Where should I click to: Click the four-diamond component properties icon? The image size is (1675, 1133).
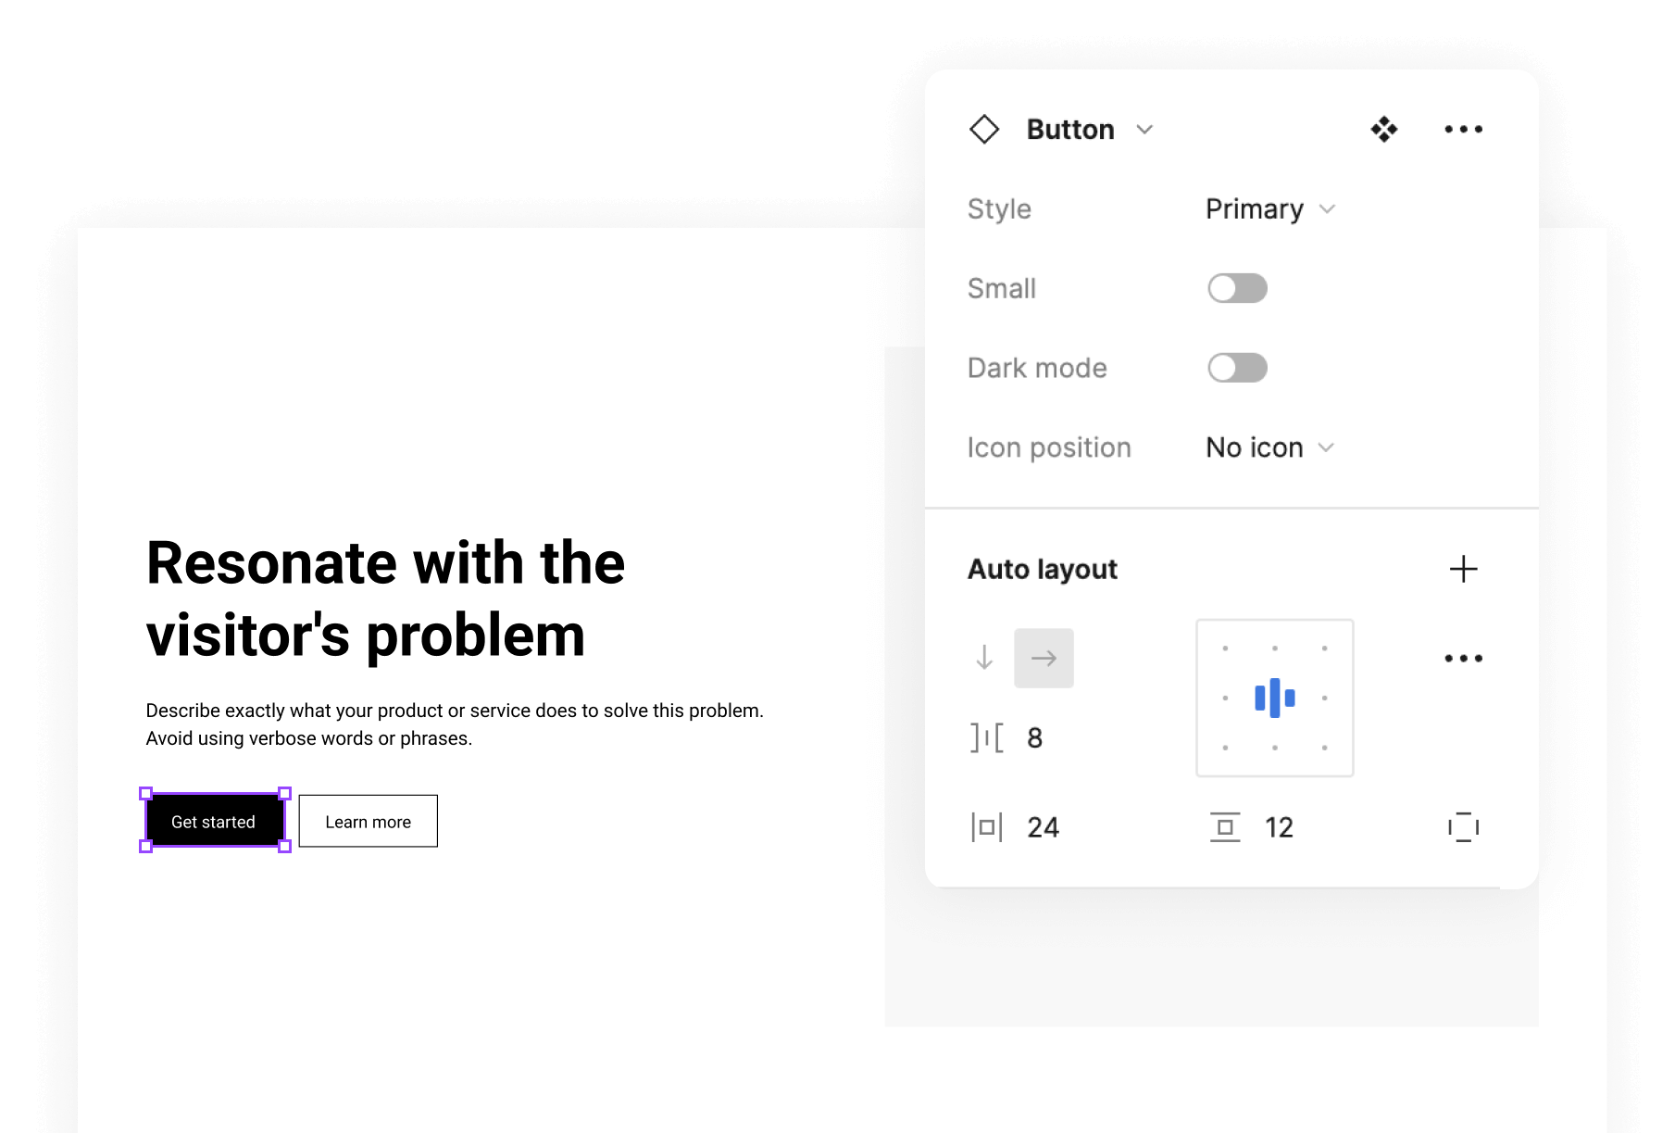click(1383, 129)
